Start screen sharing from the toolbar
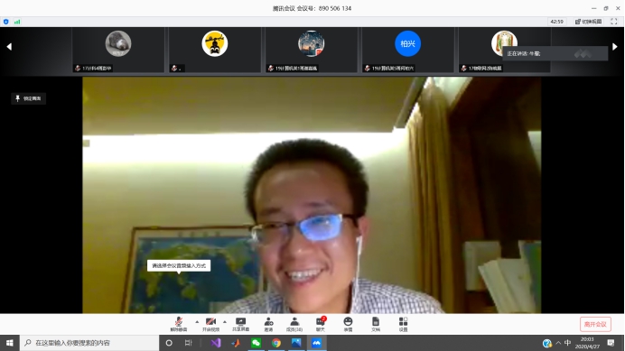The width and height of the screenshot is (625, 351). pyautogui.click(x=241, y=324)
